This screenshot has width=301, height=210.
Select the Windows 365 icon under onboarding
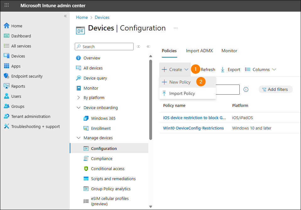pos(86,118)
